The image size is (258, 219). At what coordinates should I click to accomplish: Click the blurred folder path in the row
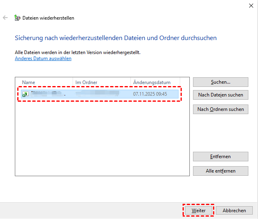pos(98,94)
